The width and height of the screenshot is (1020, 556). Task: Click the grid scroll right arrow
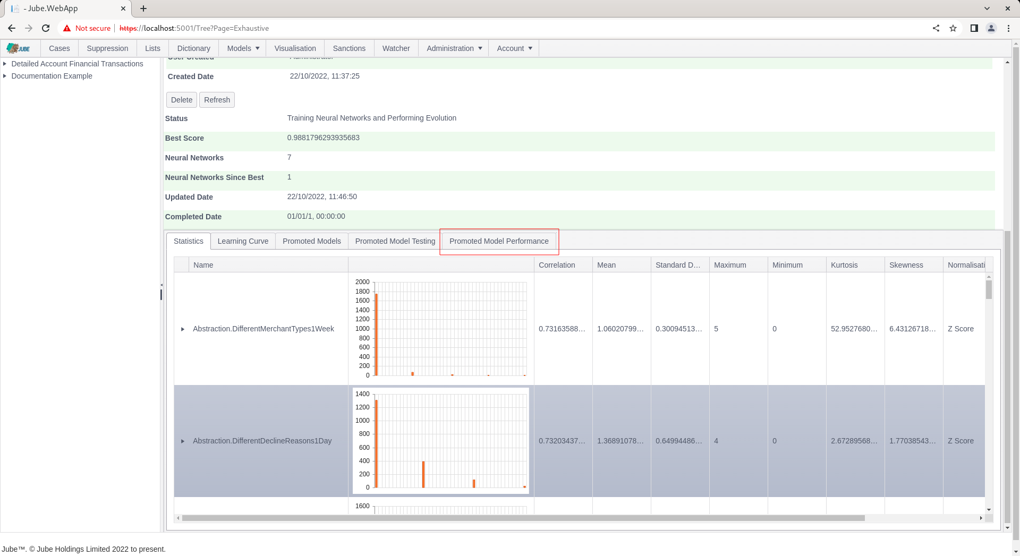click(981, 518)
